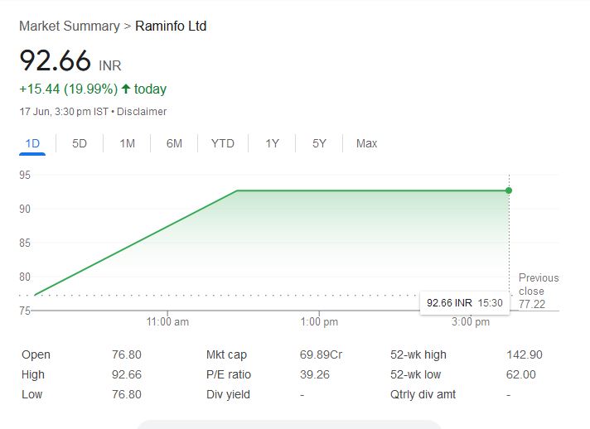Switch to the 5D chart tab
The width and height of the screenshot is (590, 429).
click(80, 143)
